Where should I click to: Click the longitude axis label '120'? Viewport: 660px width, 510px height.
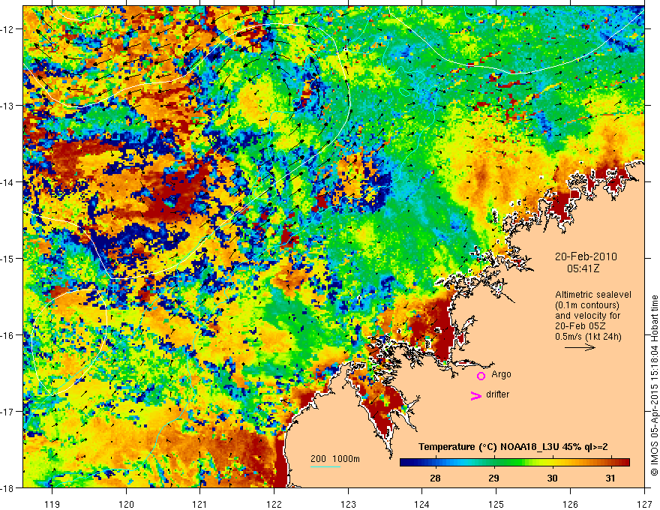(126, 504)
